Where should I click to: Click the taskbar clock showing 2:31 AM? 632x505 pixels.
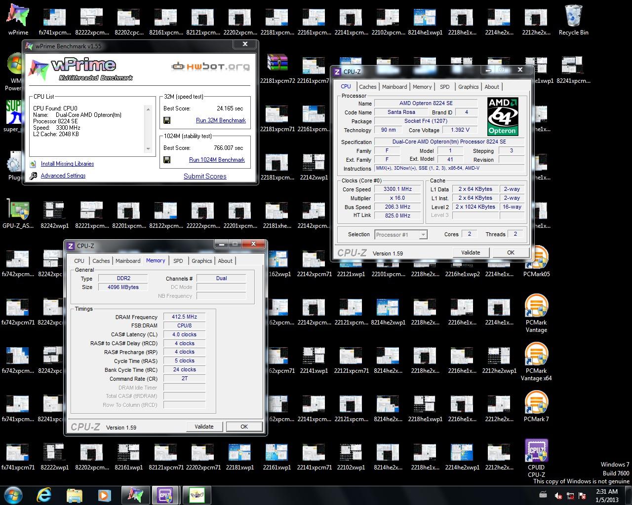pos(607,495)
